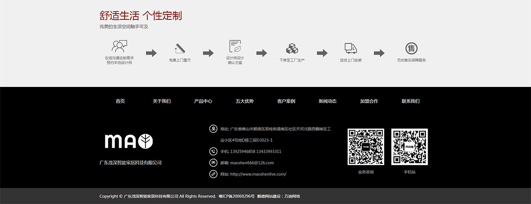
Task: Click the mobile phone handset icon
Action: pos(213,152)
